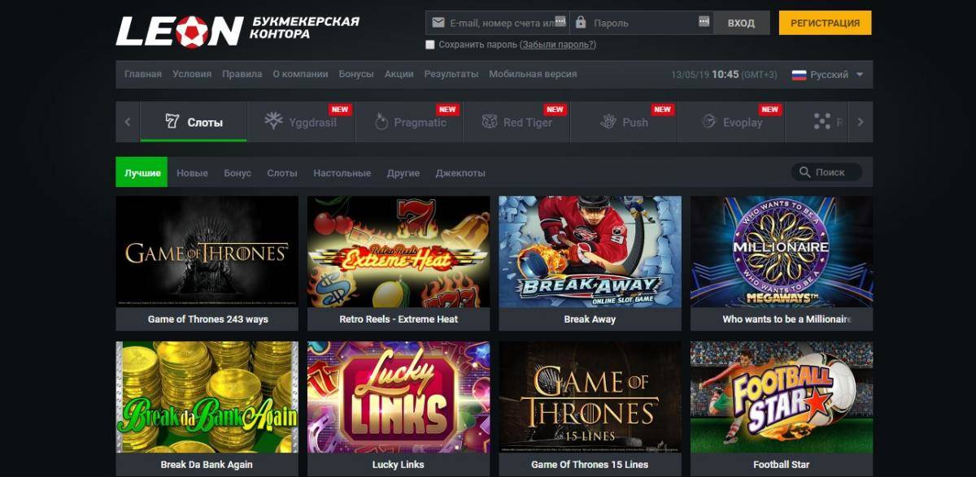976x477 pixels.
Task: Click the padlock icon in password field
Action: (x=581, y=23)
